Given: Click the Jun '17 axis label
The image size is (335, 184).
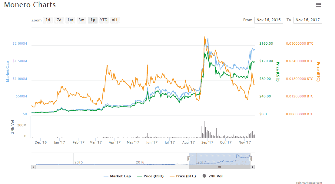Looking at the screenshot, I should (152, 142).
